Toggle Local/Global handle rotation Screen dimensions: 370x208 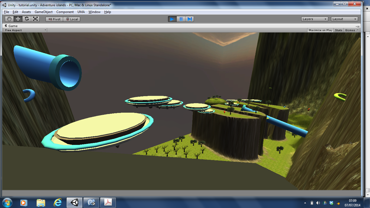coord(72,19)
